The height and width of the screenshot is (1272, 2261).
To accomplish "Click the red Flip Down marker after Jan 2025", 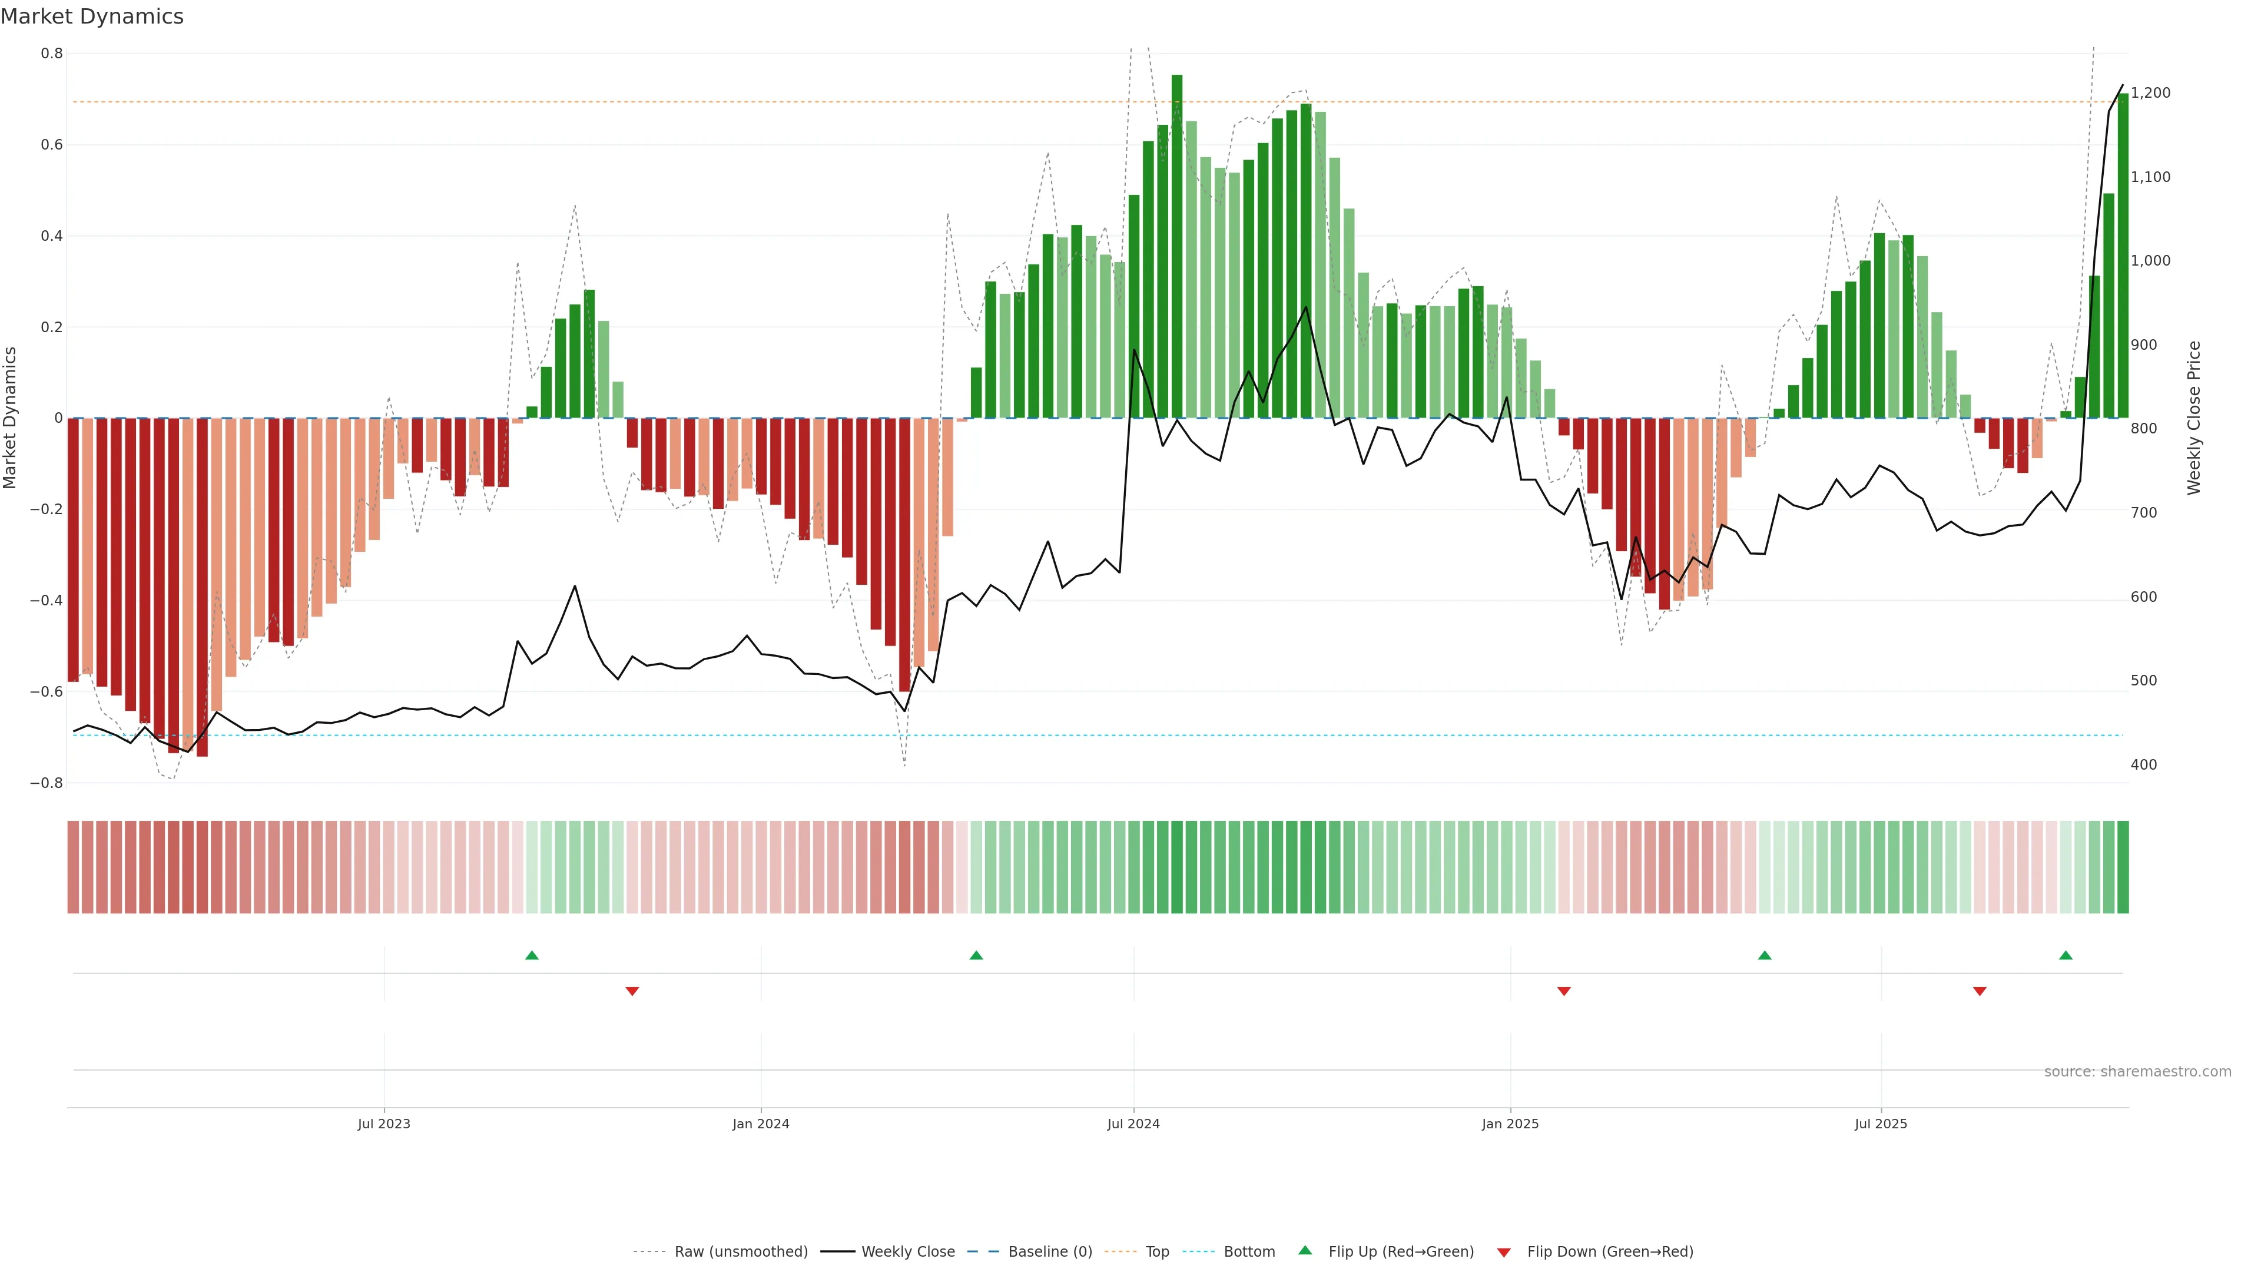I will pos(1563,991).
